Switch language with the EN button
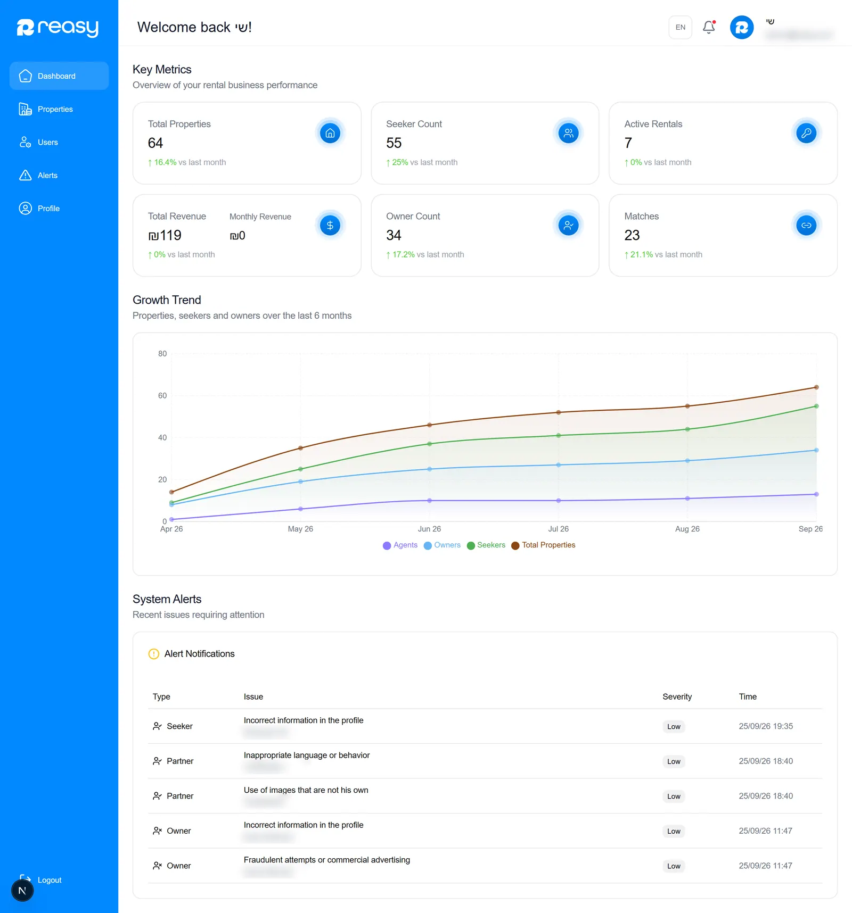The height and width of the screenshot is (913, 852). point(681,27)
